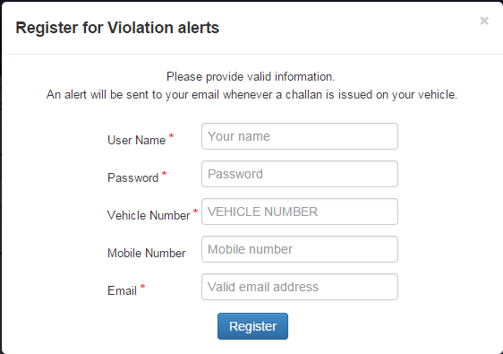Click the 'Please provide valid information.' text
The height and width of the screenshot is (354, 503).
coord(251,77)
